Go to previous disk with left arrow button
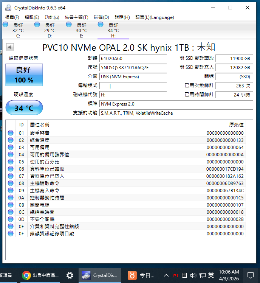 click(10, 47)
